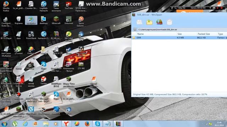Screen dimensions: 227x127
Task: Select the Configure Kodu Game Lab shortcut
Action: [x=6, y=22]
